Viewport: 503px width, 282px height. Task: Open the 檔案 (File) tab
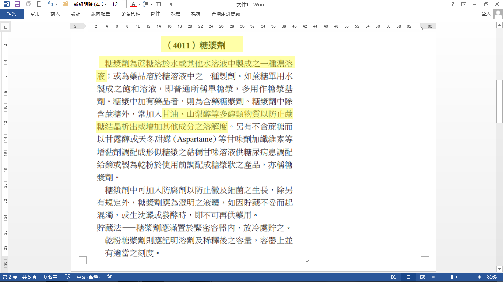pyautogui.click(x=12, y=14)
